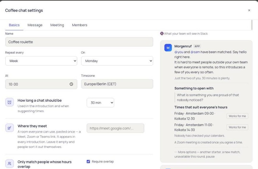Screen dimensions: 258x169
Task: Click the 'How long a chat should be' heading
Action: 40,101
